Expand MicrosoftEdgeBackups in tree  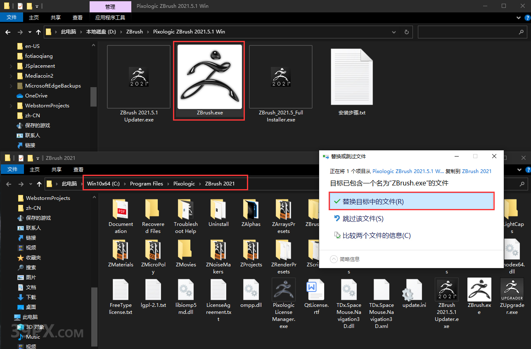(x=11, y=86)
